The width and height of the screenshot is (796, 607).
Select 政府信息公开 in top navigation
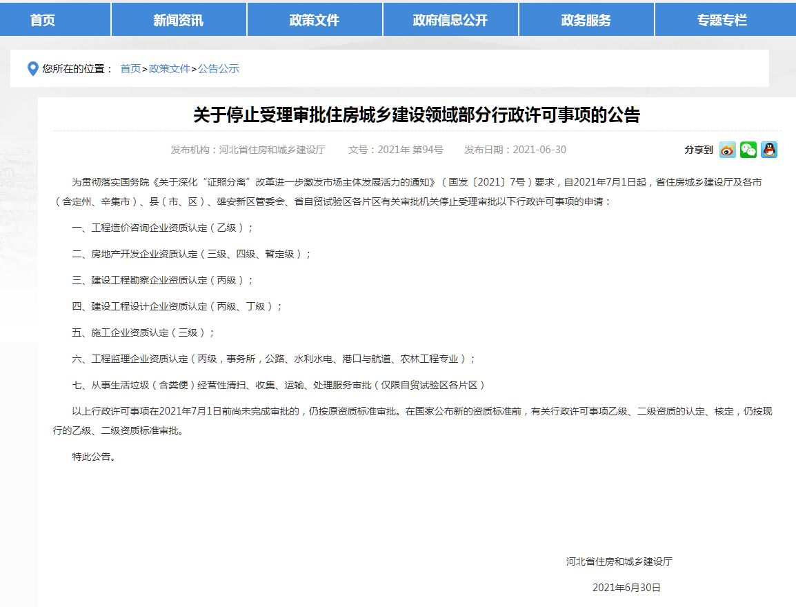click(450, 20)
